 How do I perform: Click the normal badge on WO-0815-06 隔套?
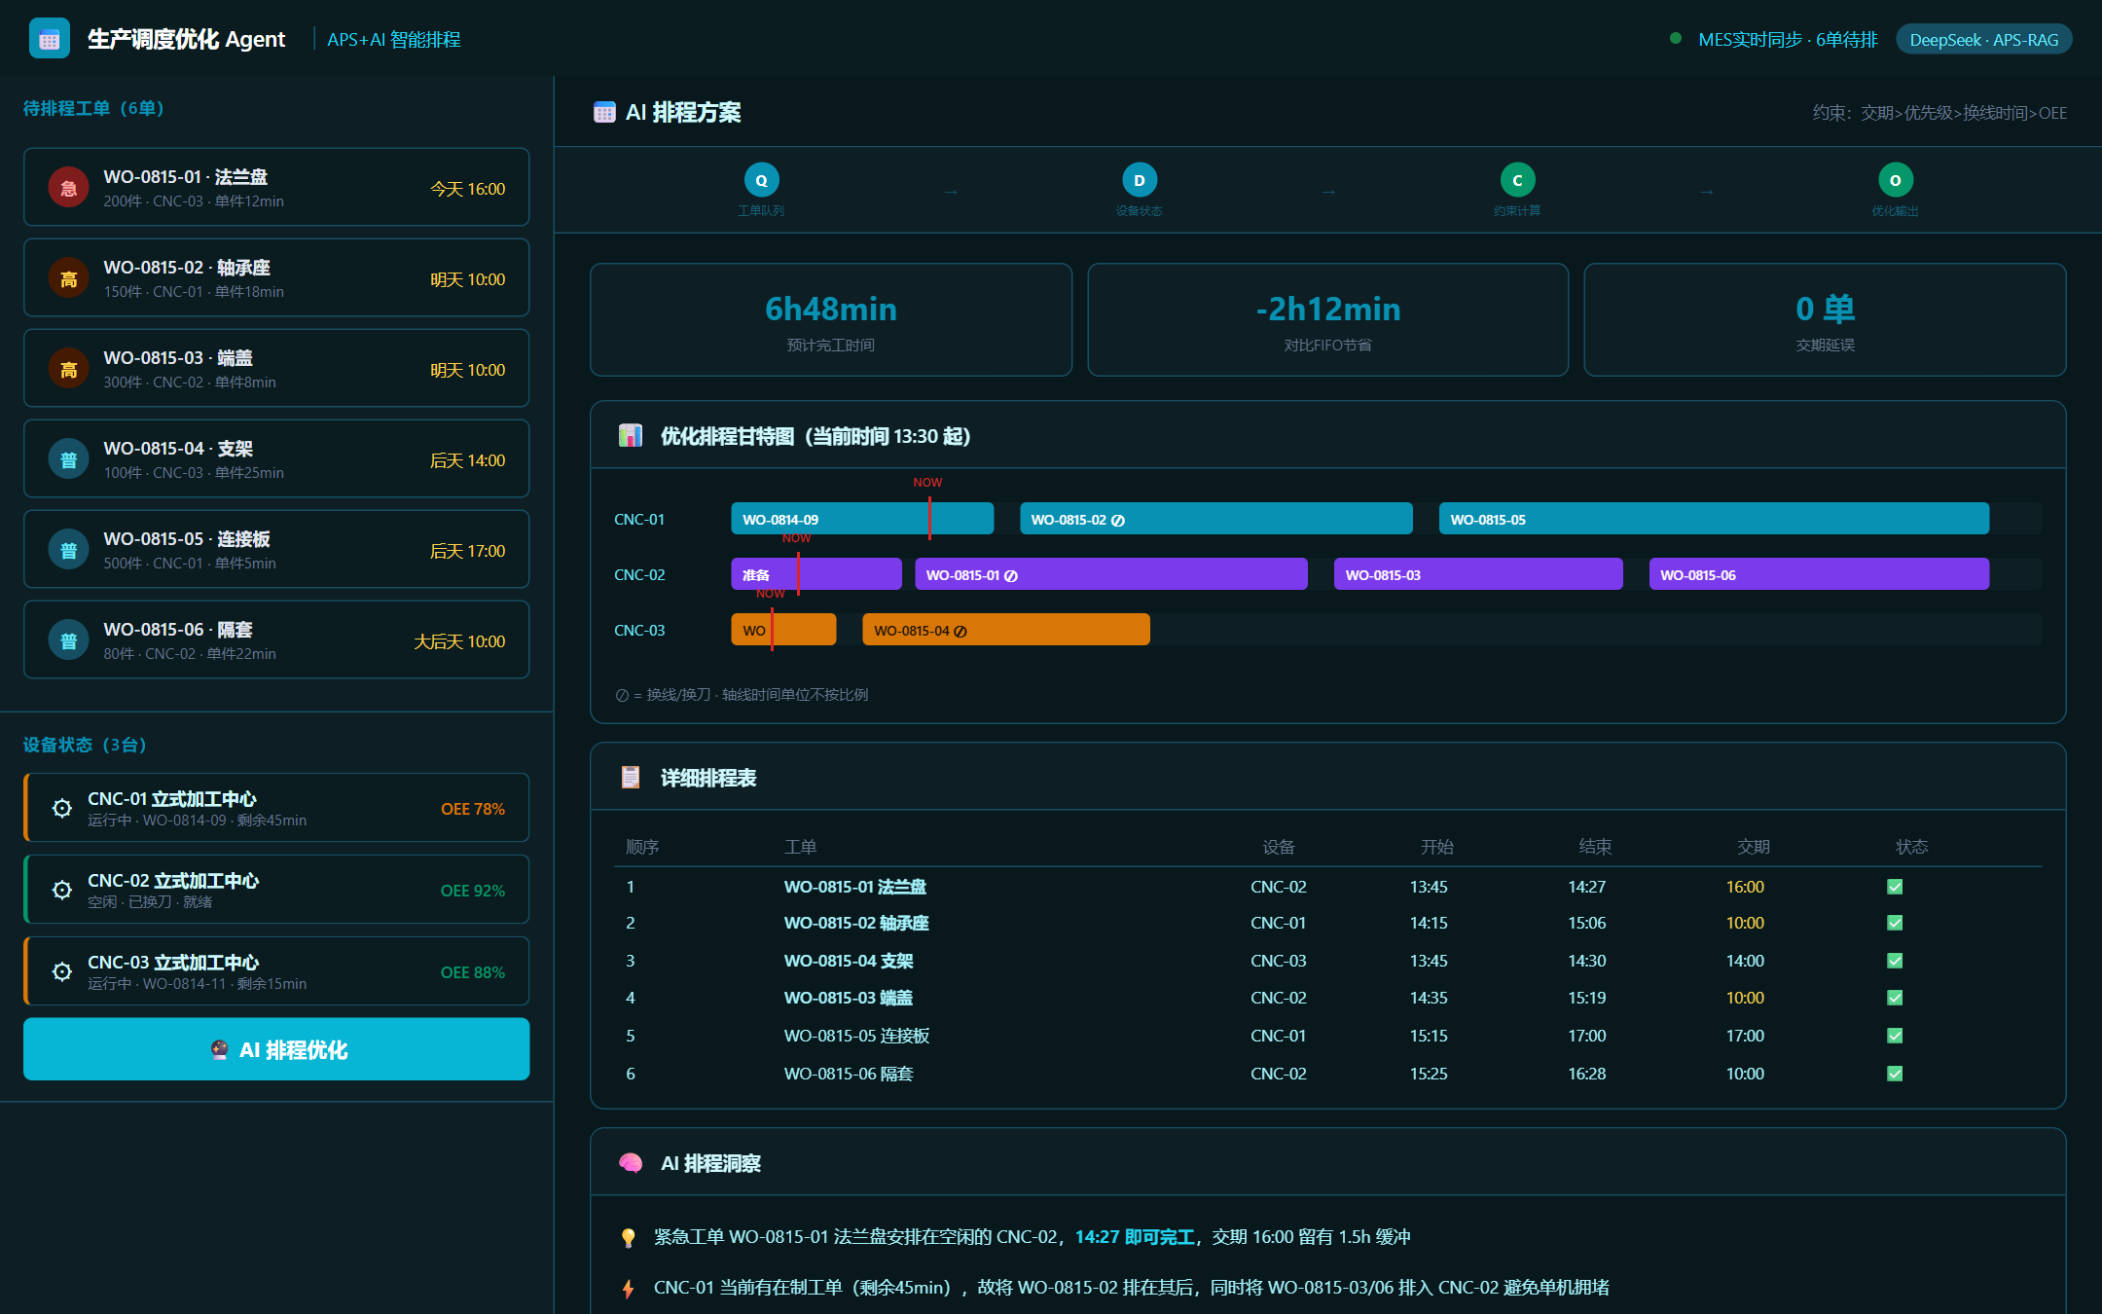click(68, 640)
